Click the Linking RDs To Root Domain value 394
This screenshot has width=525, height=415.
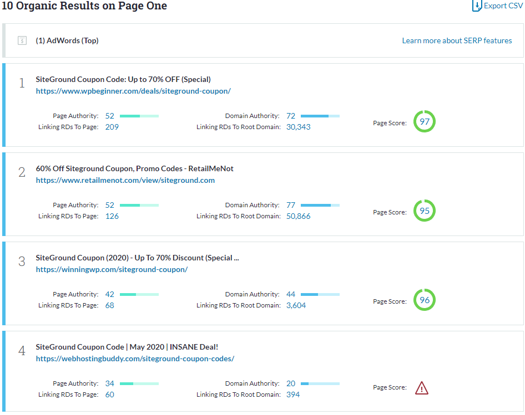tap(293, 395)
